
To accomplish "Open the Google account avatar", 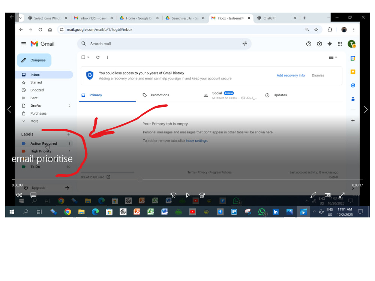I will pos(351,44).
